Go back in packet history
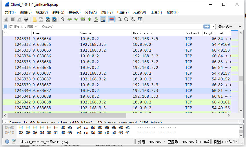Screen dimensions: 246x147 [x=70, y=19]
